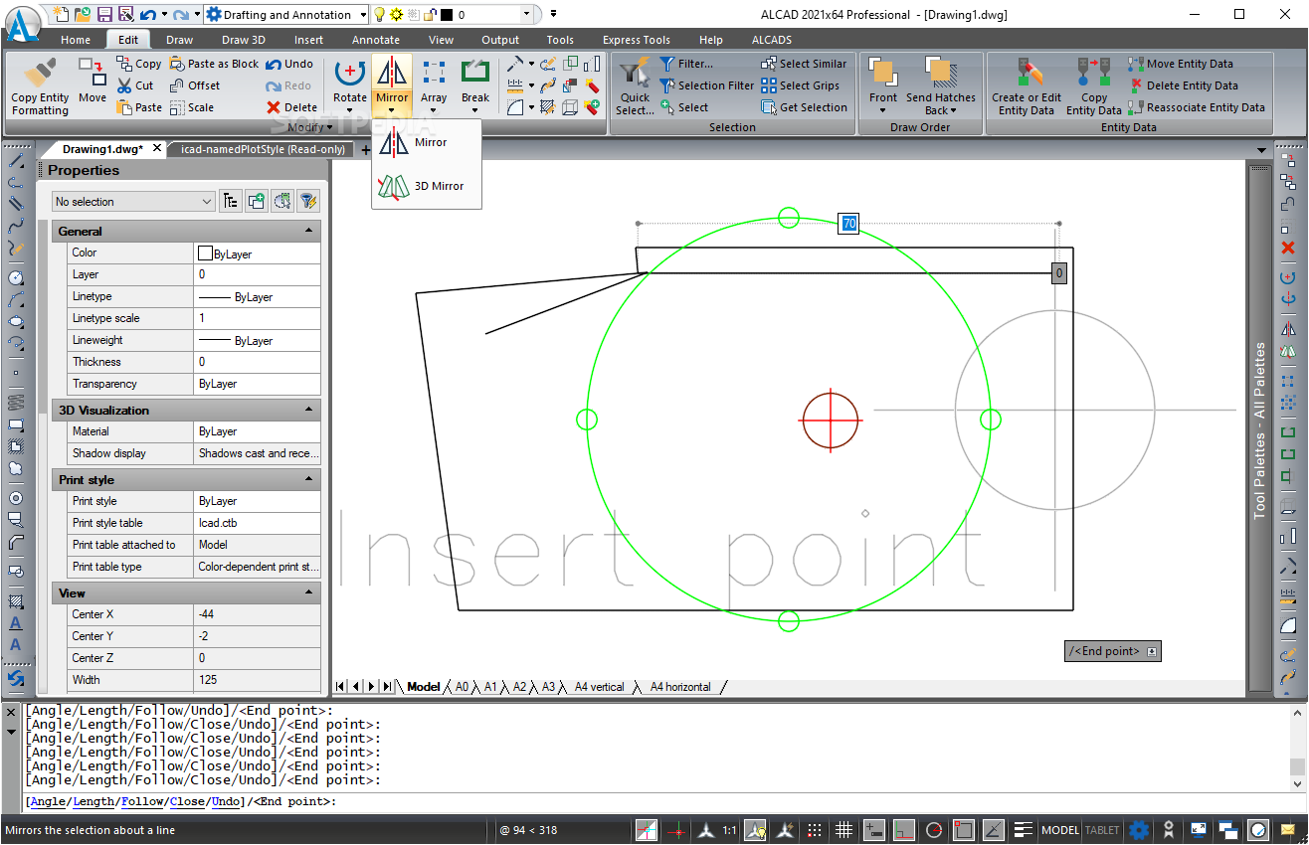Screen dimensions: 1309x845
Task: Toggle the layer light bulb on/off icon
Action: tap(379, 15)
